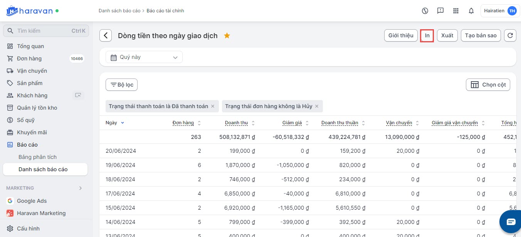Expand the Marketing section chevron
Image resolution: width=521 pixels, height=237 pixels.
coord(81,188)
